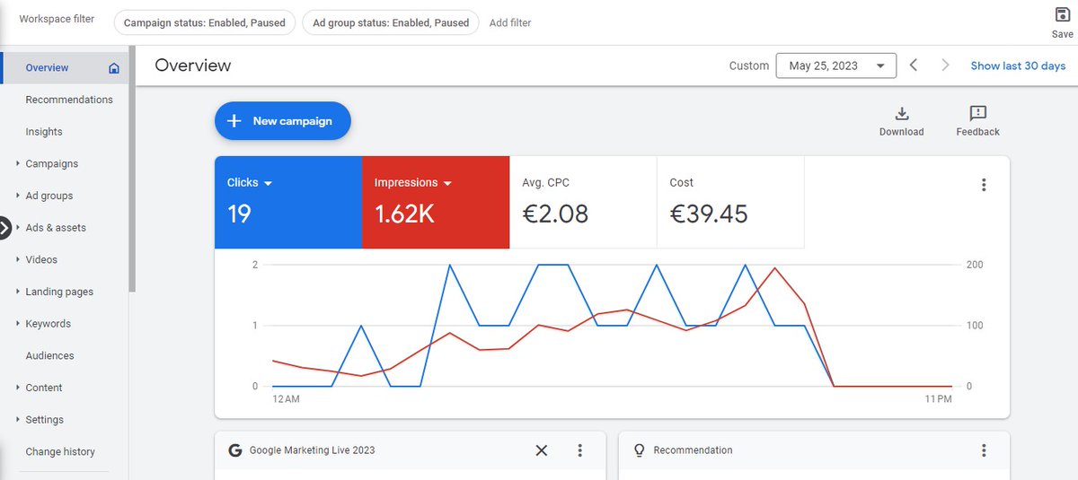Select the blue Clicks scorecard tile
Viewport: 1078px width, 480px height.
(x=288, y=202)
